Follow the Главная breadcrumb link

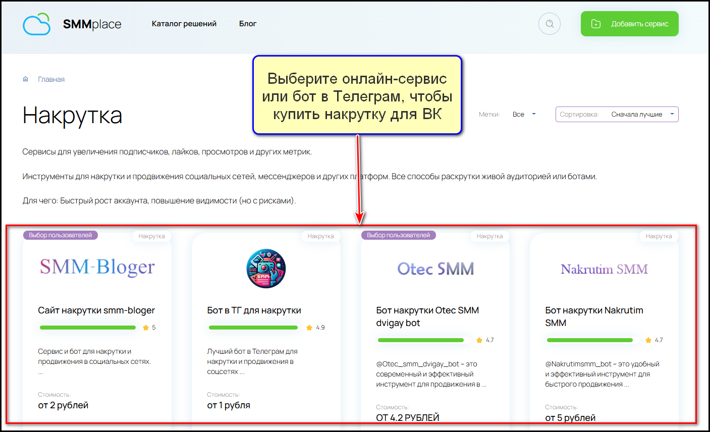pyautogui.click(x=51, y=79)
